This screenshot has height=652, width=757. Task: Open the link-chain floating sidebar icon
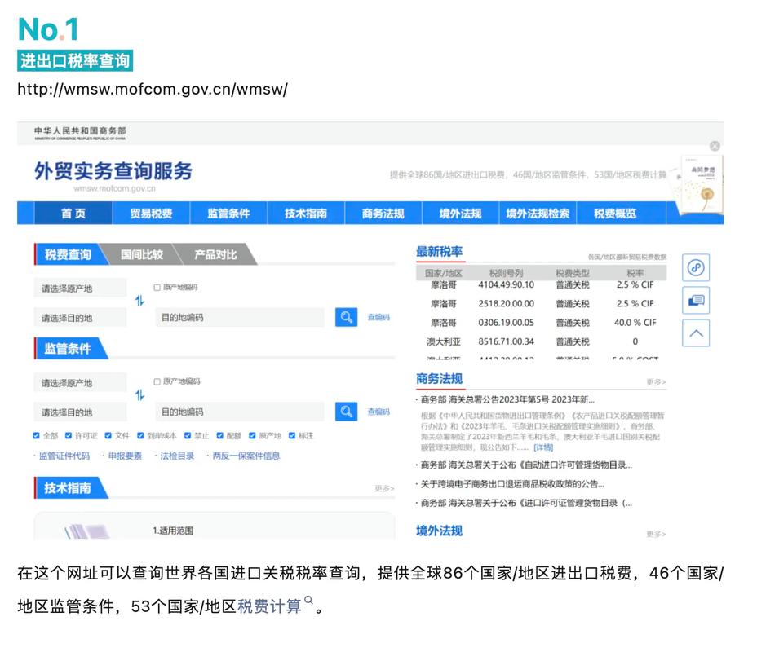(696, 267)
